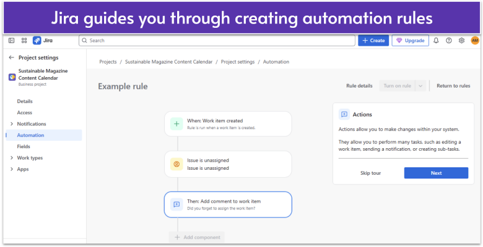
Task: Open Apps settings item
Action: [x=23, y=169]
